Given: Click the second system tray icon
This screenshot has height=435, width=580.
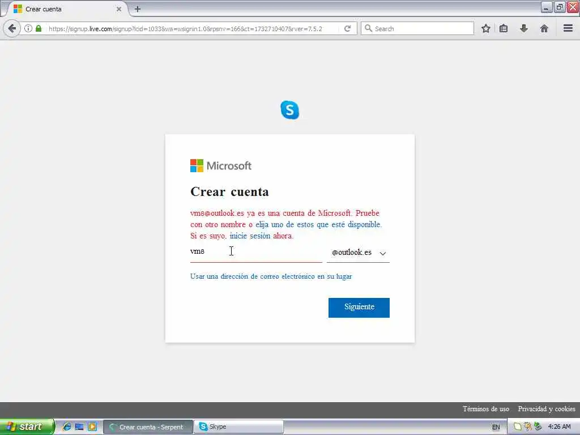Looking at the screenshot, I should point(528,427).
